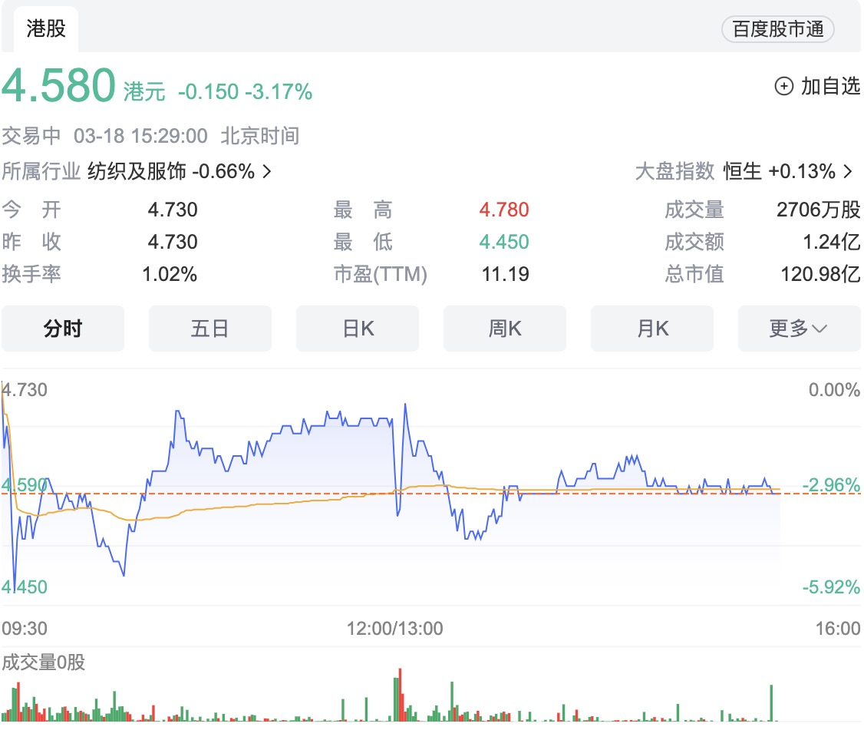Click the 成交量0股 volume label
864x740 pixels.
[44, 662]
